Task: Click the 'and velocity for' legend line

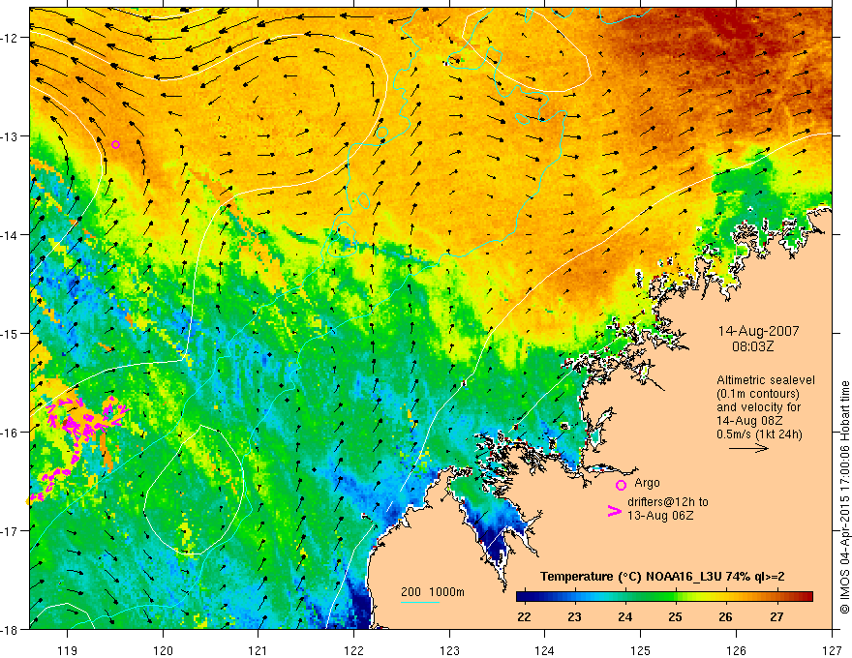Action: [x=758, y=407]
